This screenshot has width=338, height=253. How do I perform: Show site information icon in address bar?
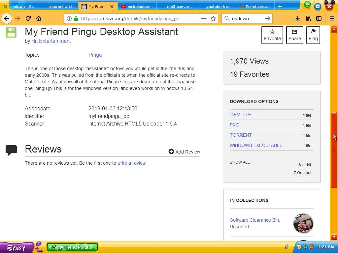click(x=69, y=18)
